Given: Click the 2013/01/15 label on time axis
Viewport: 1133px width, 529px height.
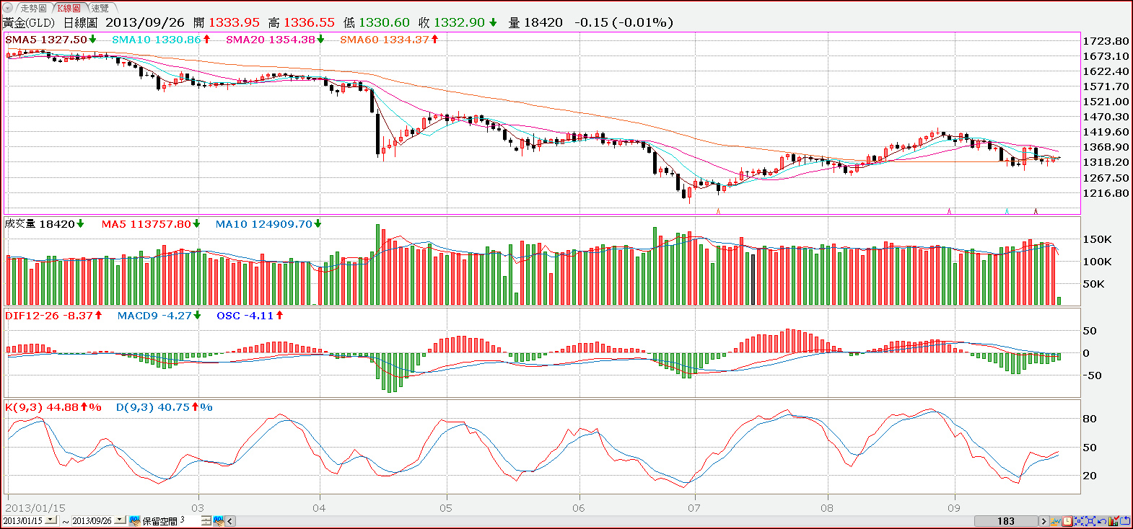Looking at the screenshot, I should 35,508.
